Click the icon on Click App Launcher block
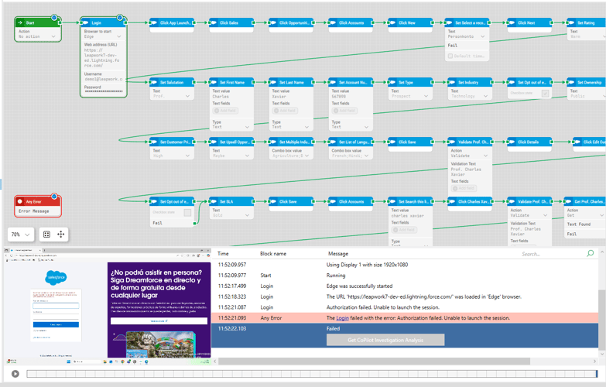Image resolution: width=606 pixels, height=387 pixels. point(154,22)
